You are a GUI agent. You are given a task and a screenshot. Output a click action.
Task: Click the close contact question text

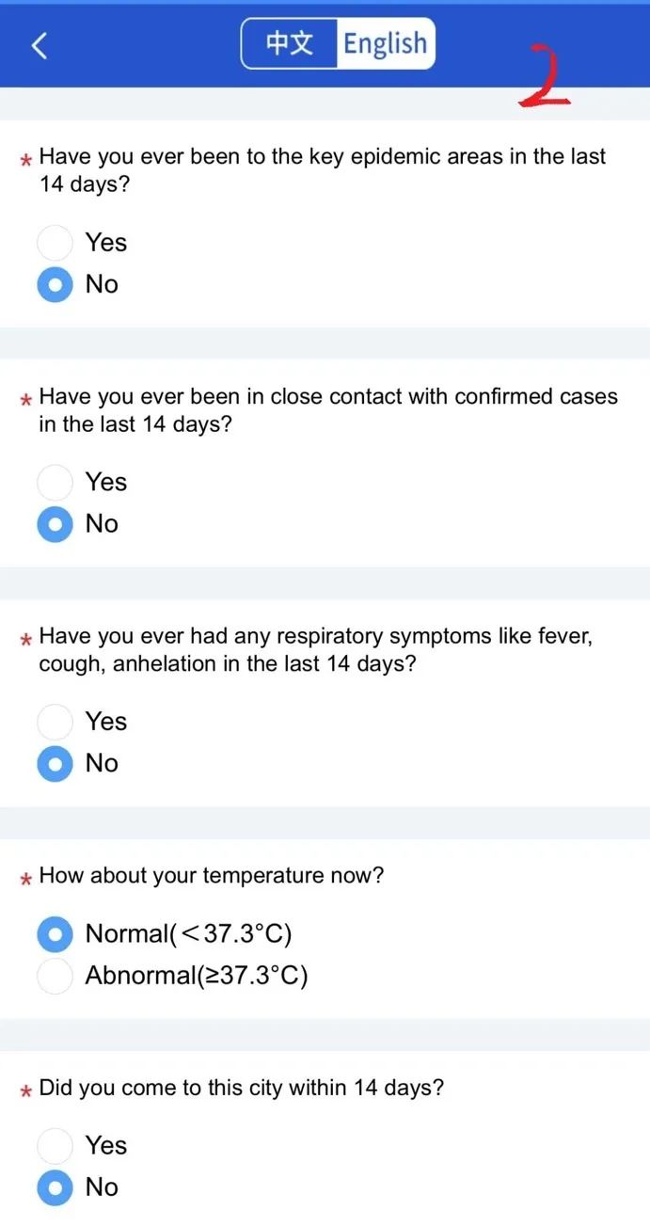pos(328,410)
